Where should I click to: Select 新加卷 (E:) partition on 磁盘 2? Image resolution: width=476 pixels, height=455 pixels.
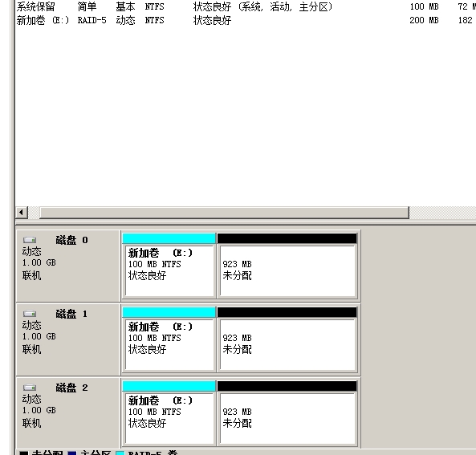(169, 414)
